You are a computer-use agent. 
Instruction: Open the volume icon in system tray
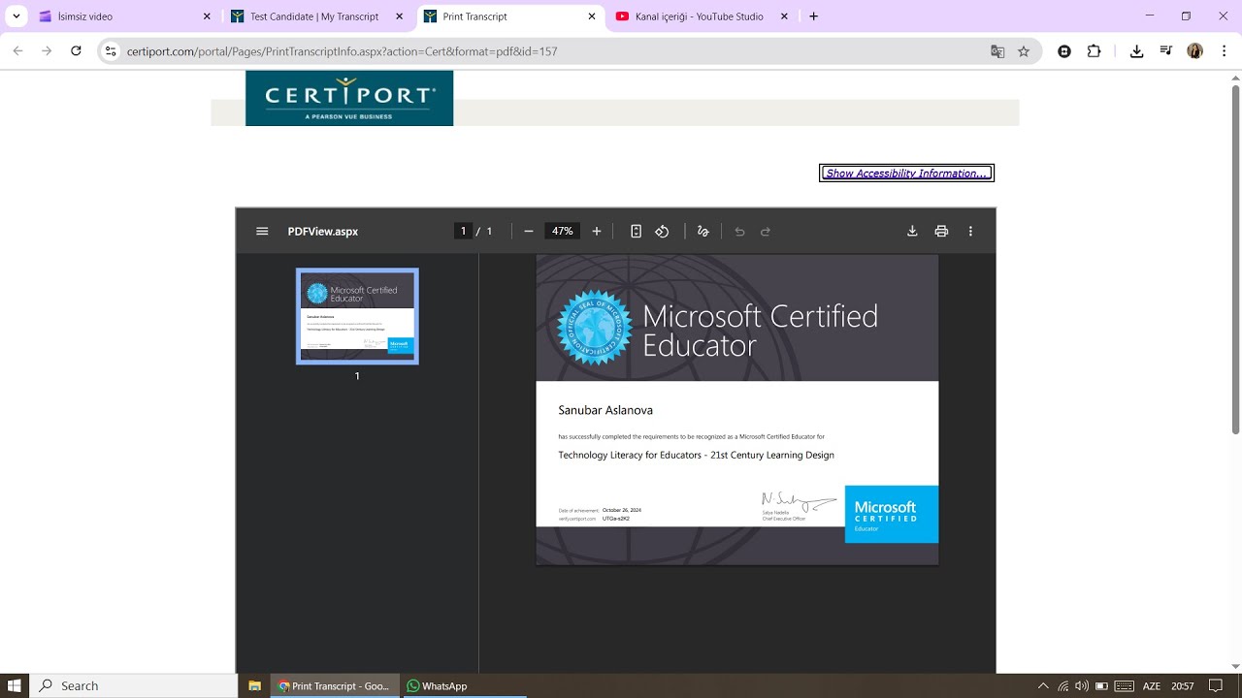pyautogui.click(x=1082, y=686)
